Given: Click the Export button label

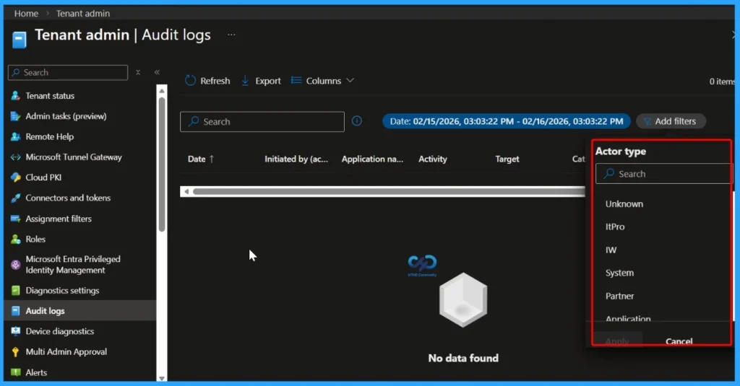Looking at the screenshot, I should pos(267,81).
